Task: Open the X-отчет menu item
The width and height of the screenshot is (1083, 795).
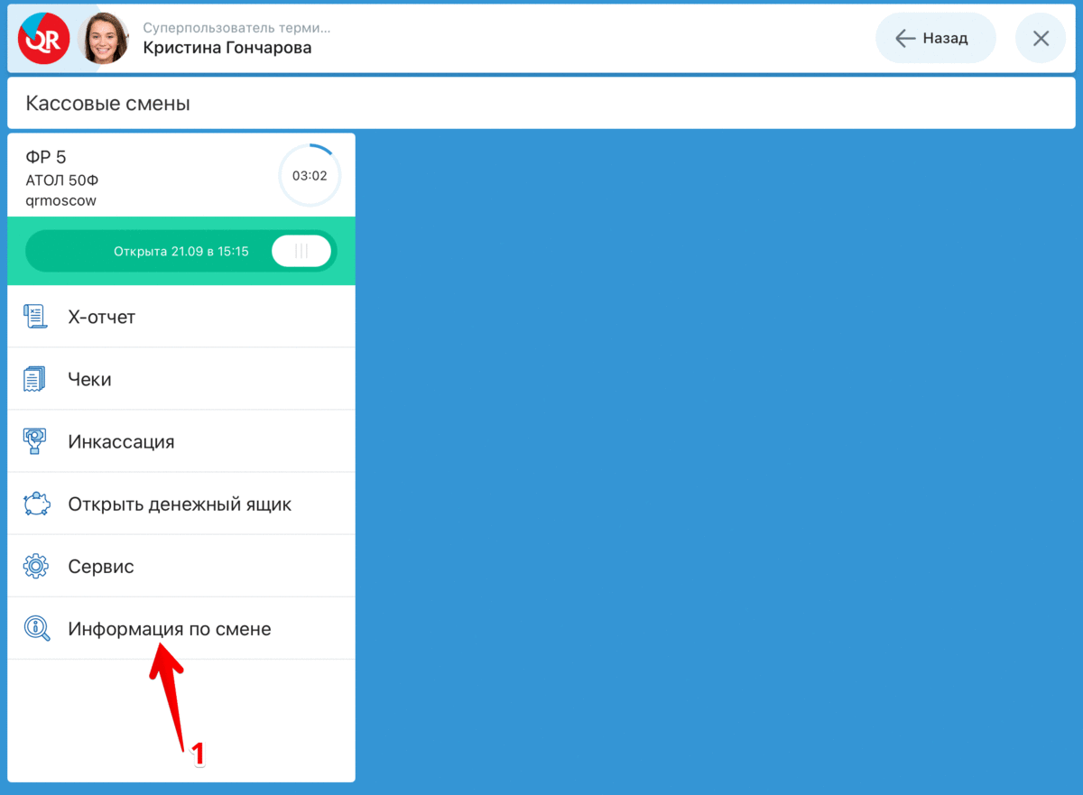Action: coord(101,317)
